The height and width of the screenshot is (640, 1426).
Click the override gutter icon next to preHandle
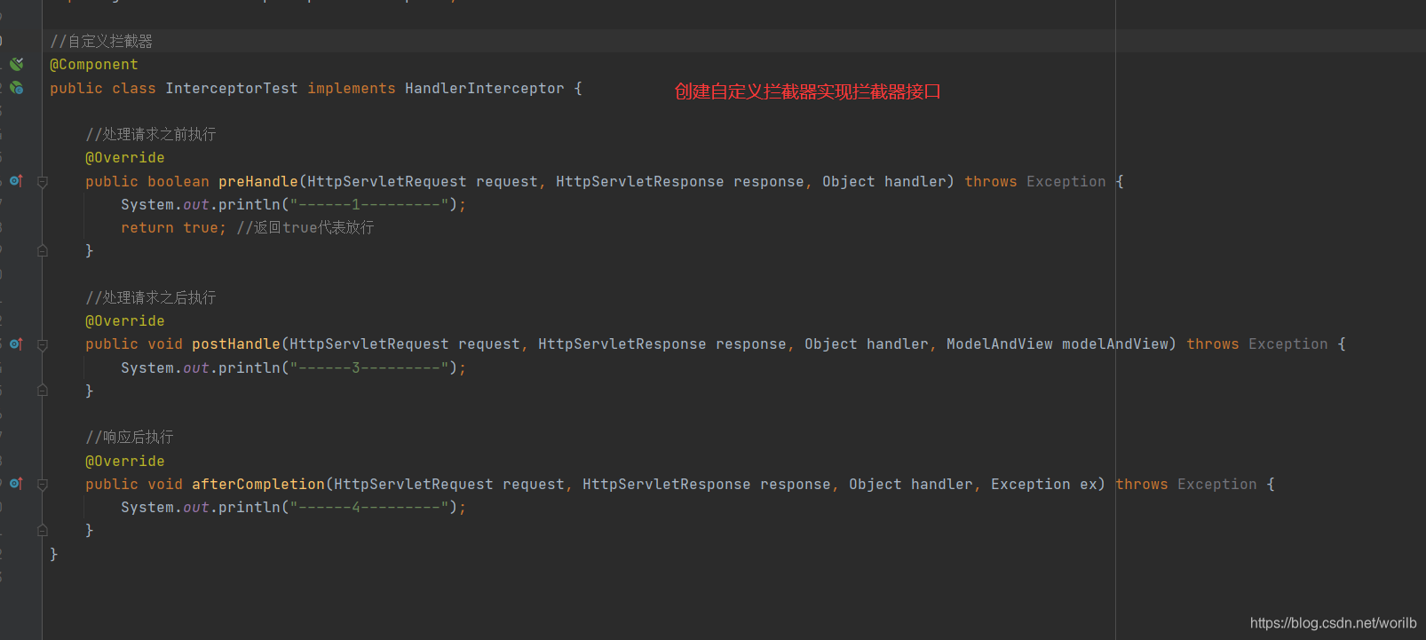16,181
